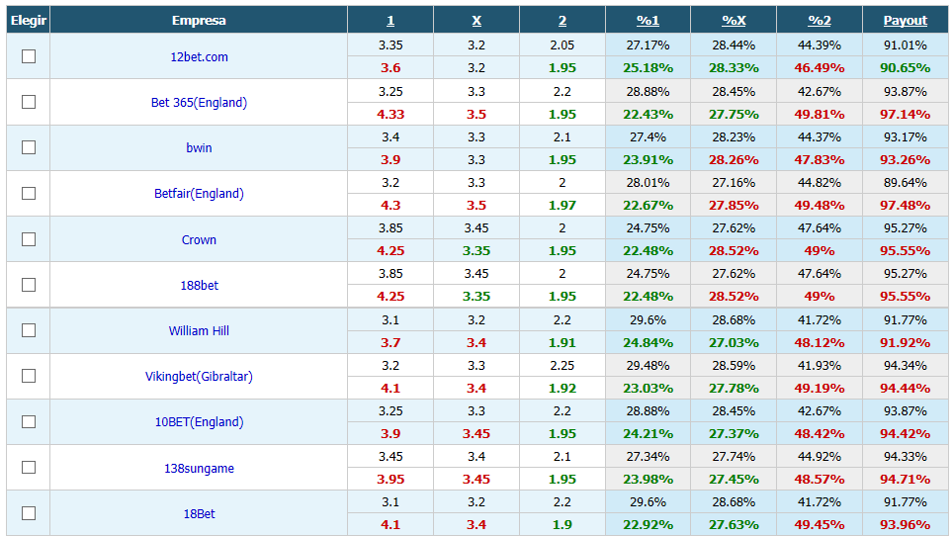This screenshot has height=536, width=952.
Task: Open the William Hill link
Action: [x=199, y=331]
